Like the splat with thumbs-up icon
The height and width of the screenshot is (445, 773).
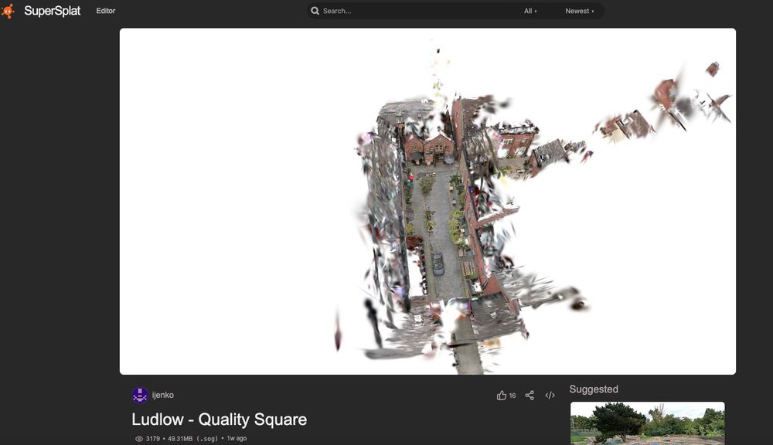502,396
